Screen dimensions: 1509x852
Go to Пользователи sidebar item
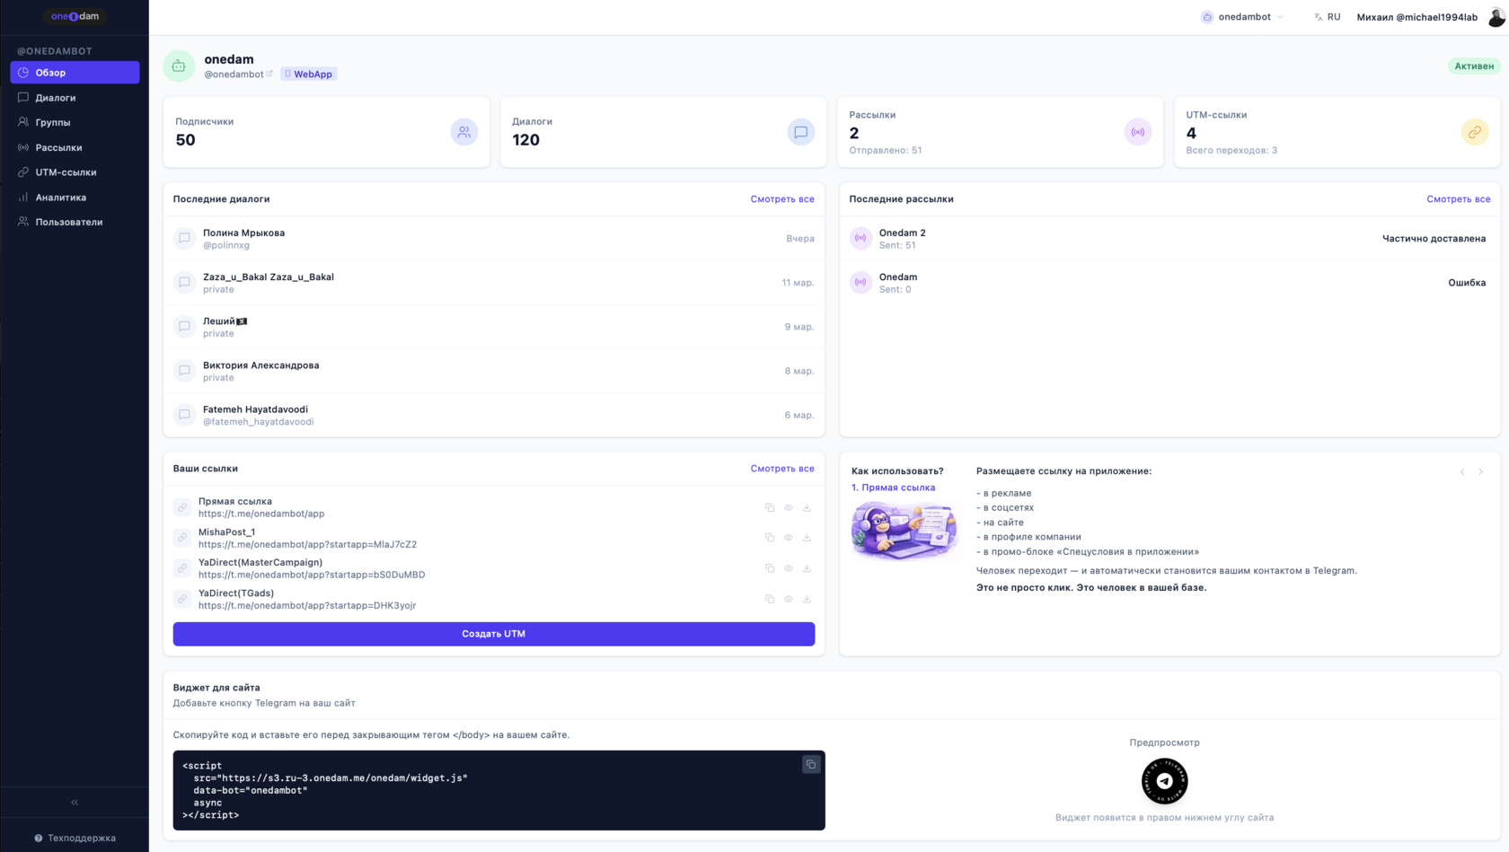[x=75, y=222]
